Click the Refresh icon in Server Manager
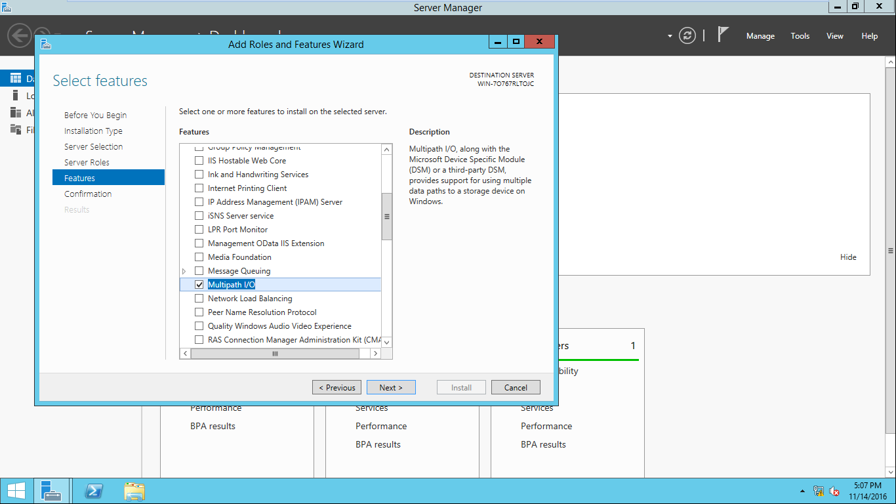The image size is (896, 504). coord(687,36)
